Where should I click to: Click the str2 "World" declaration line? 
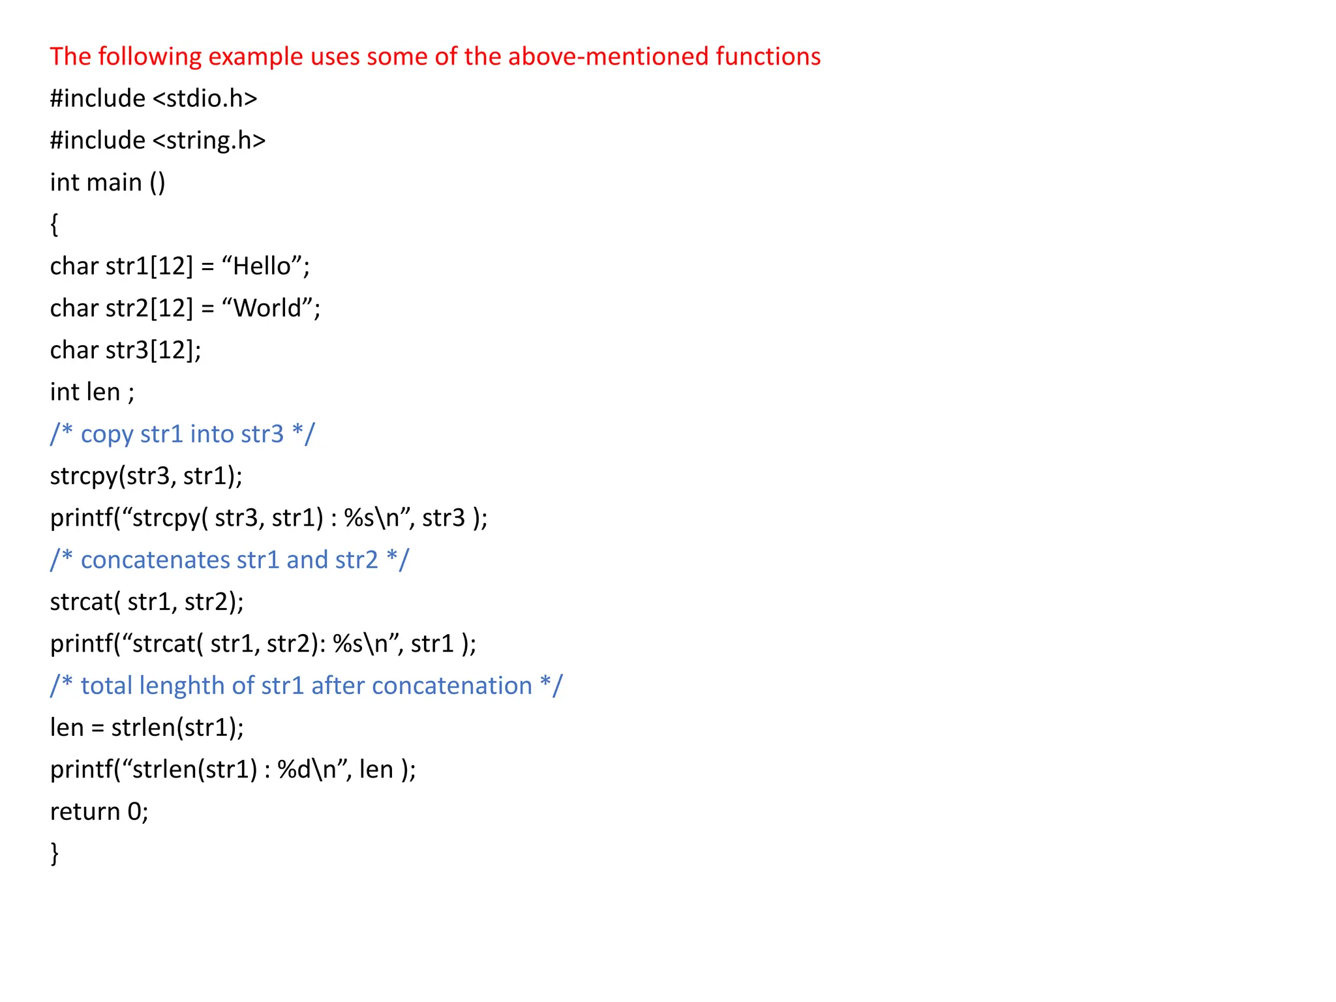[x=185, y=308]
